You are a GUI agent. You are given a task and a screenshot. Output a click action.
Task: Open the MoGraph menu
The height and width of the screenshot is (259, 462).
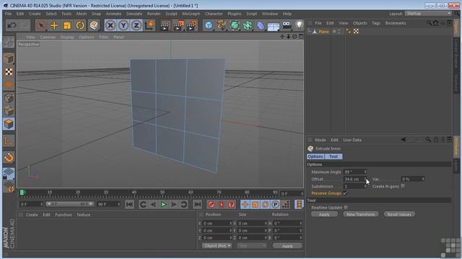[191, 14]
